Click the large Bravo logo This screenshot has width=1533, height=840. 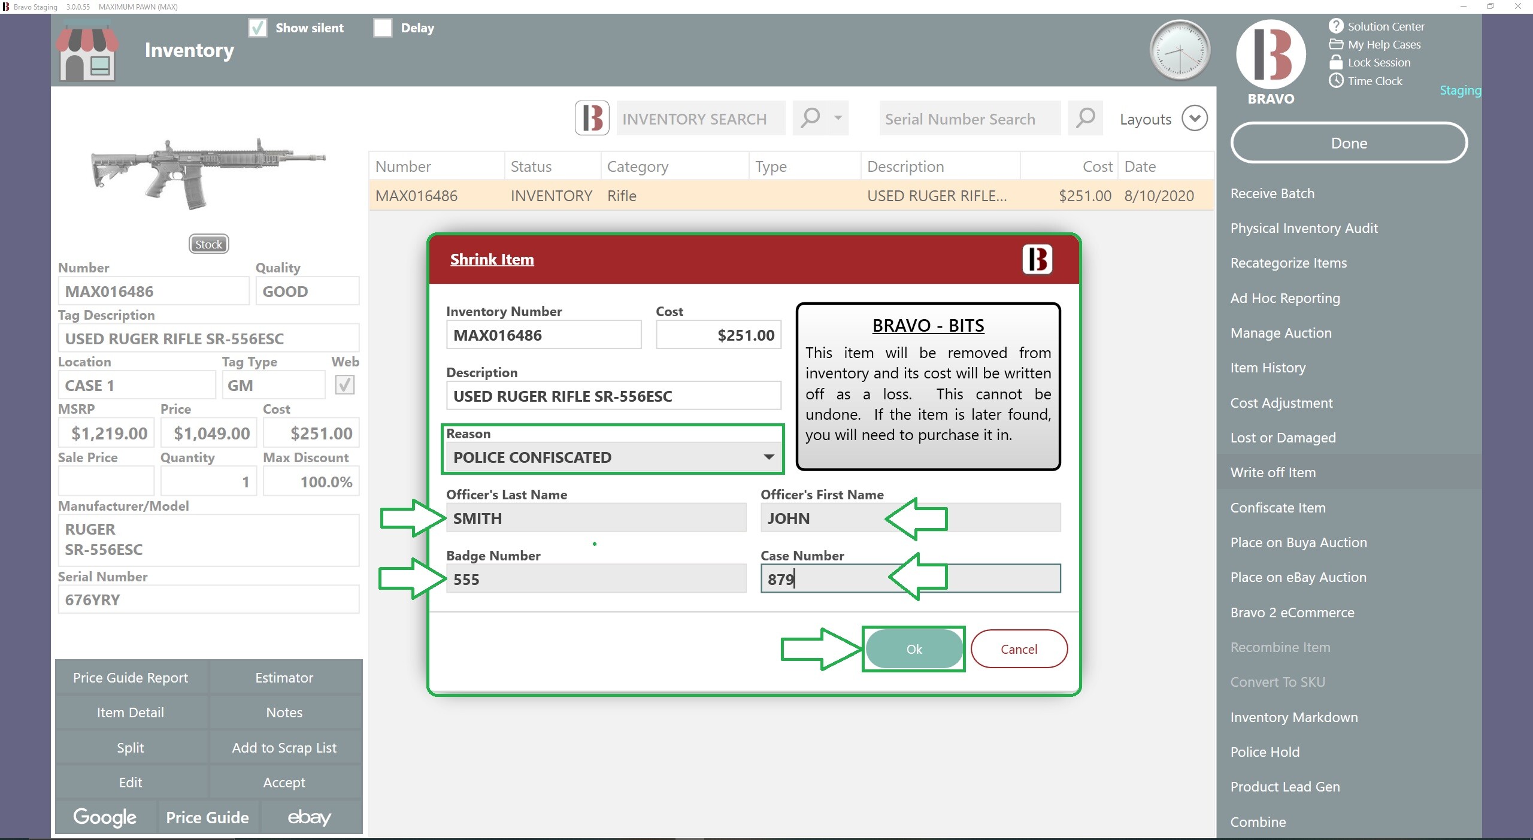[1271, 54]
